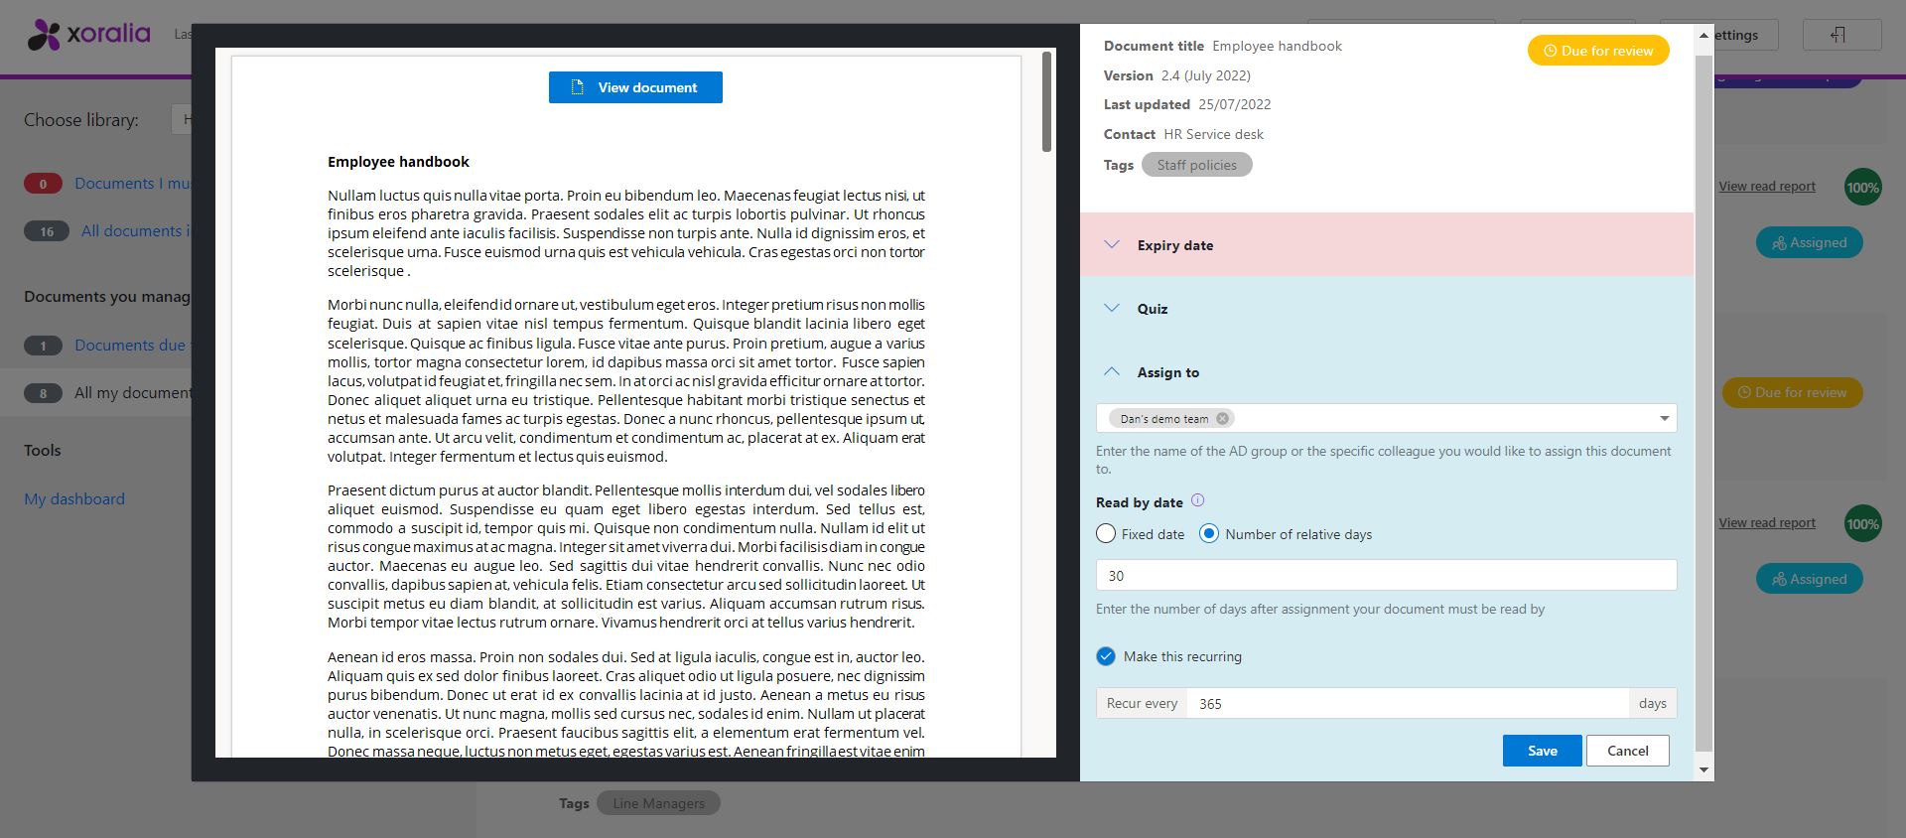The width and height of the screenshot is (1906, 838).
Task: Click the Xoralia logo
Action: [x=89, y=35]
